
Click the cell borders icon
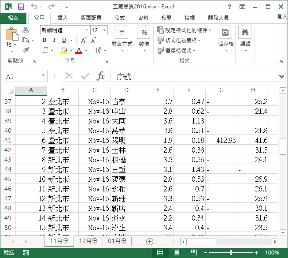coord(44,50)
